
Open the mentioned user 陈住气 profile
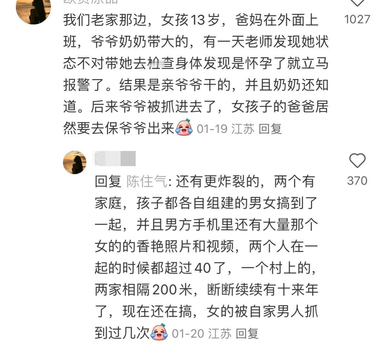pos(147,182)
